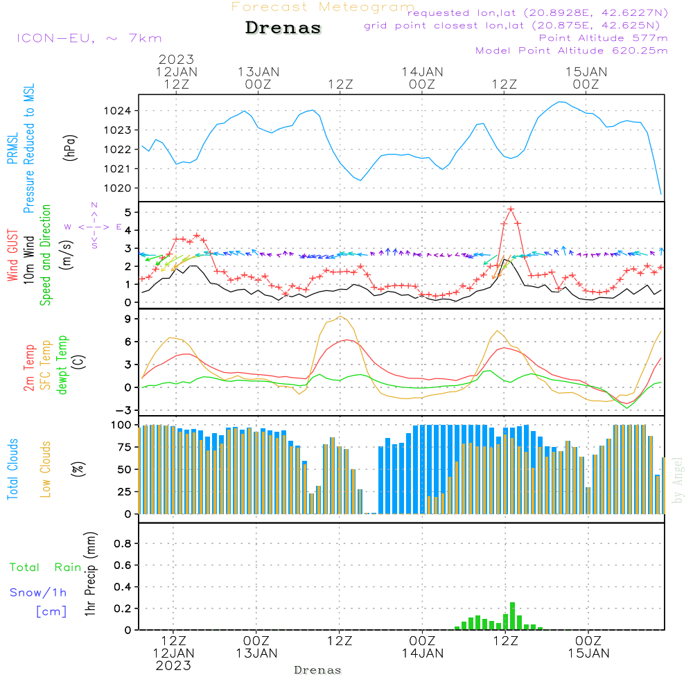Click the top '13JAN 00Z' time label

coord(258,78)
